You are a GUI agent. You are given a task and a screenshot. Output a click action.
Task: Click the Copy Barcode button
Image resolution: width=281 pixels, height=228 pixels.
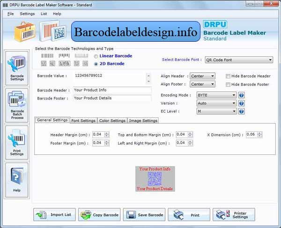point(99,214)
